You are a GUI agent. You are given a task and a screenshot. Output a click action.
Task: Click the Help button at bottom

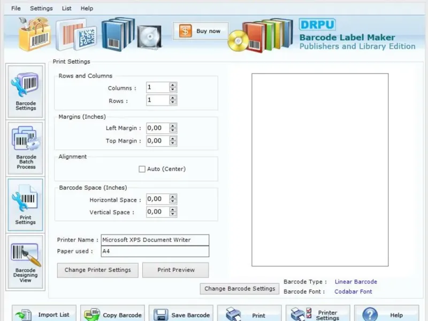coord(386,314)
